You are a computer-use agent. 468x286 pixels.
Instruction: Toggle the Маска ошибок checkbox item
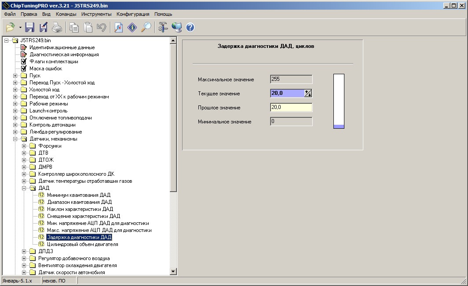click(x=24, y=69)
